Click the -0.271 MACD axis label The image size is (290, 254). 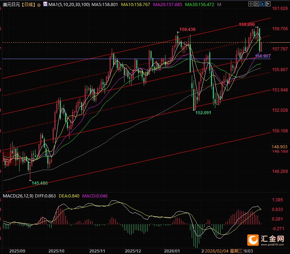[278, 229]
